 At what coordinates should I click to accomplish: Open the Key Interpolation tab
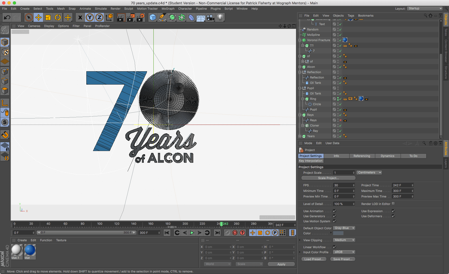(x=311, y=161)
